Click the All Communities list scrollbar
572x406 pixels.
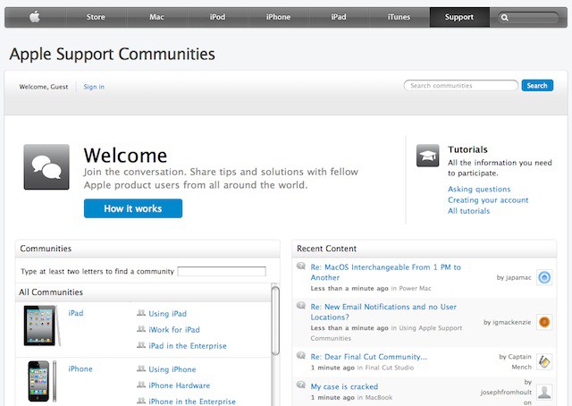[x=276, y=320]
